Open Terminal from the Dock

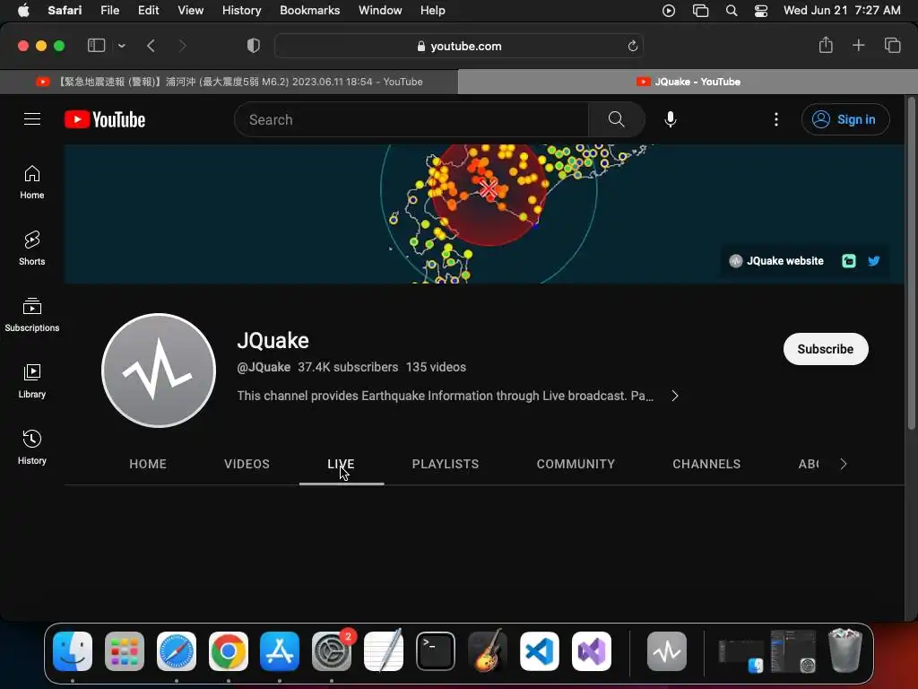(x=436, y=651)
